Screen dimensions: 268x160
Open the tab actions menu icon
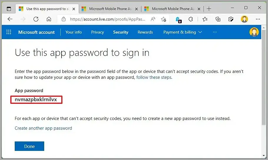click(x=9, y=9)
